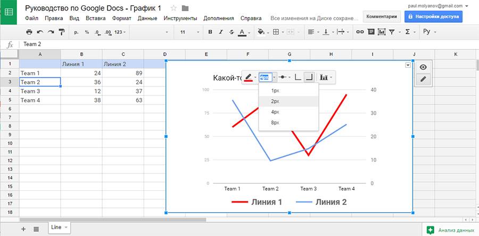Open the Инструменты menu
This screenshot has height=236, width=479.
(180, 18)
